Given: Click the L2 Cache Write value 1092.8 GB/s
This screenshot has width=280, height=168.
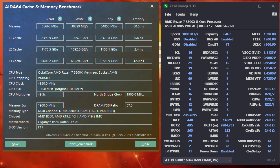Looking at the screenshot, I should (x=79, y=49).
